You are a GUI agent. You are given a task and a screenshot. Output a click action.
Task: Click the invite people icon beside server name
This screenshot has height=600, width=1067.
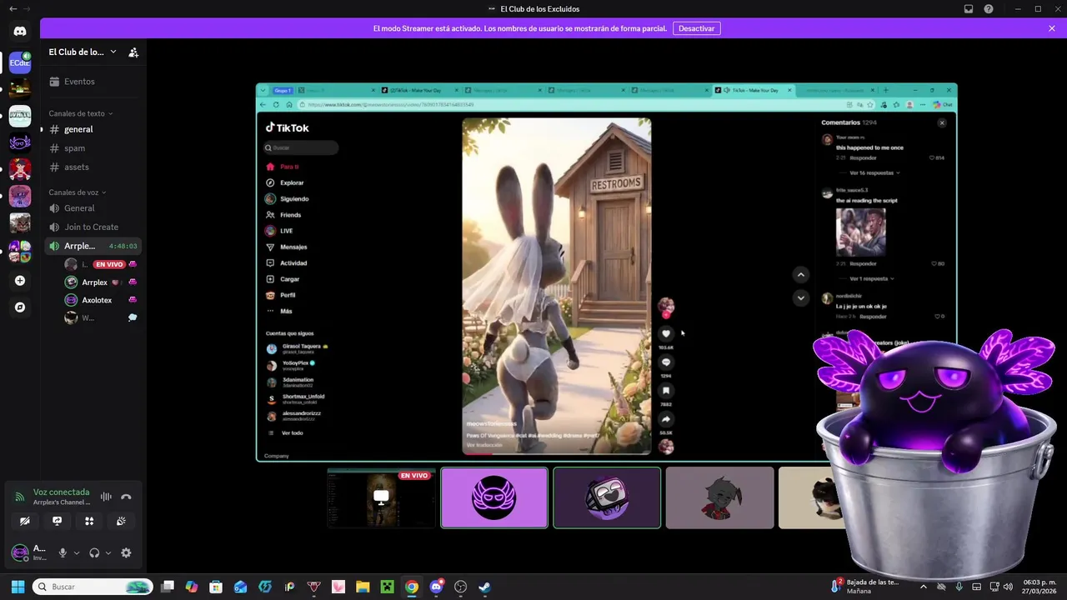coord(133,52)
